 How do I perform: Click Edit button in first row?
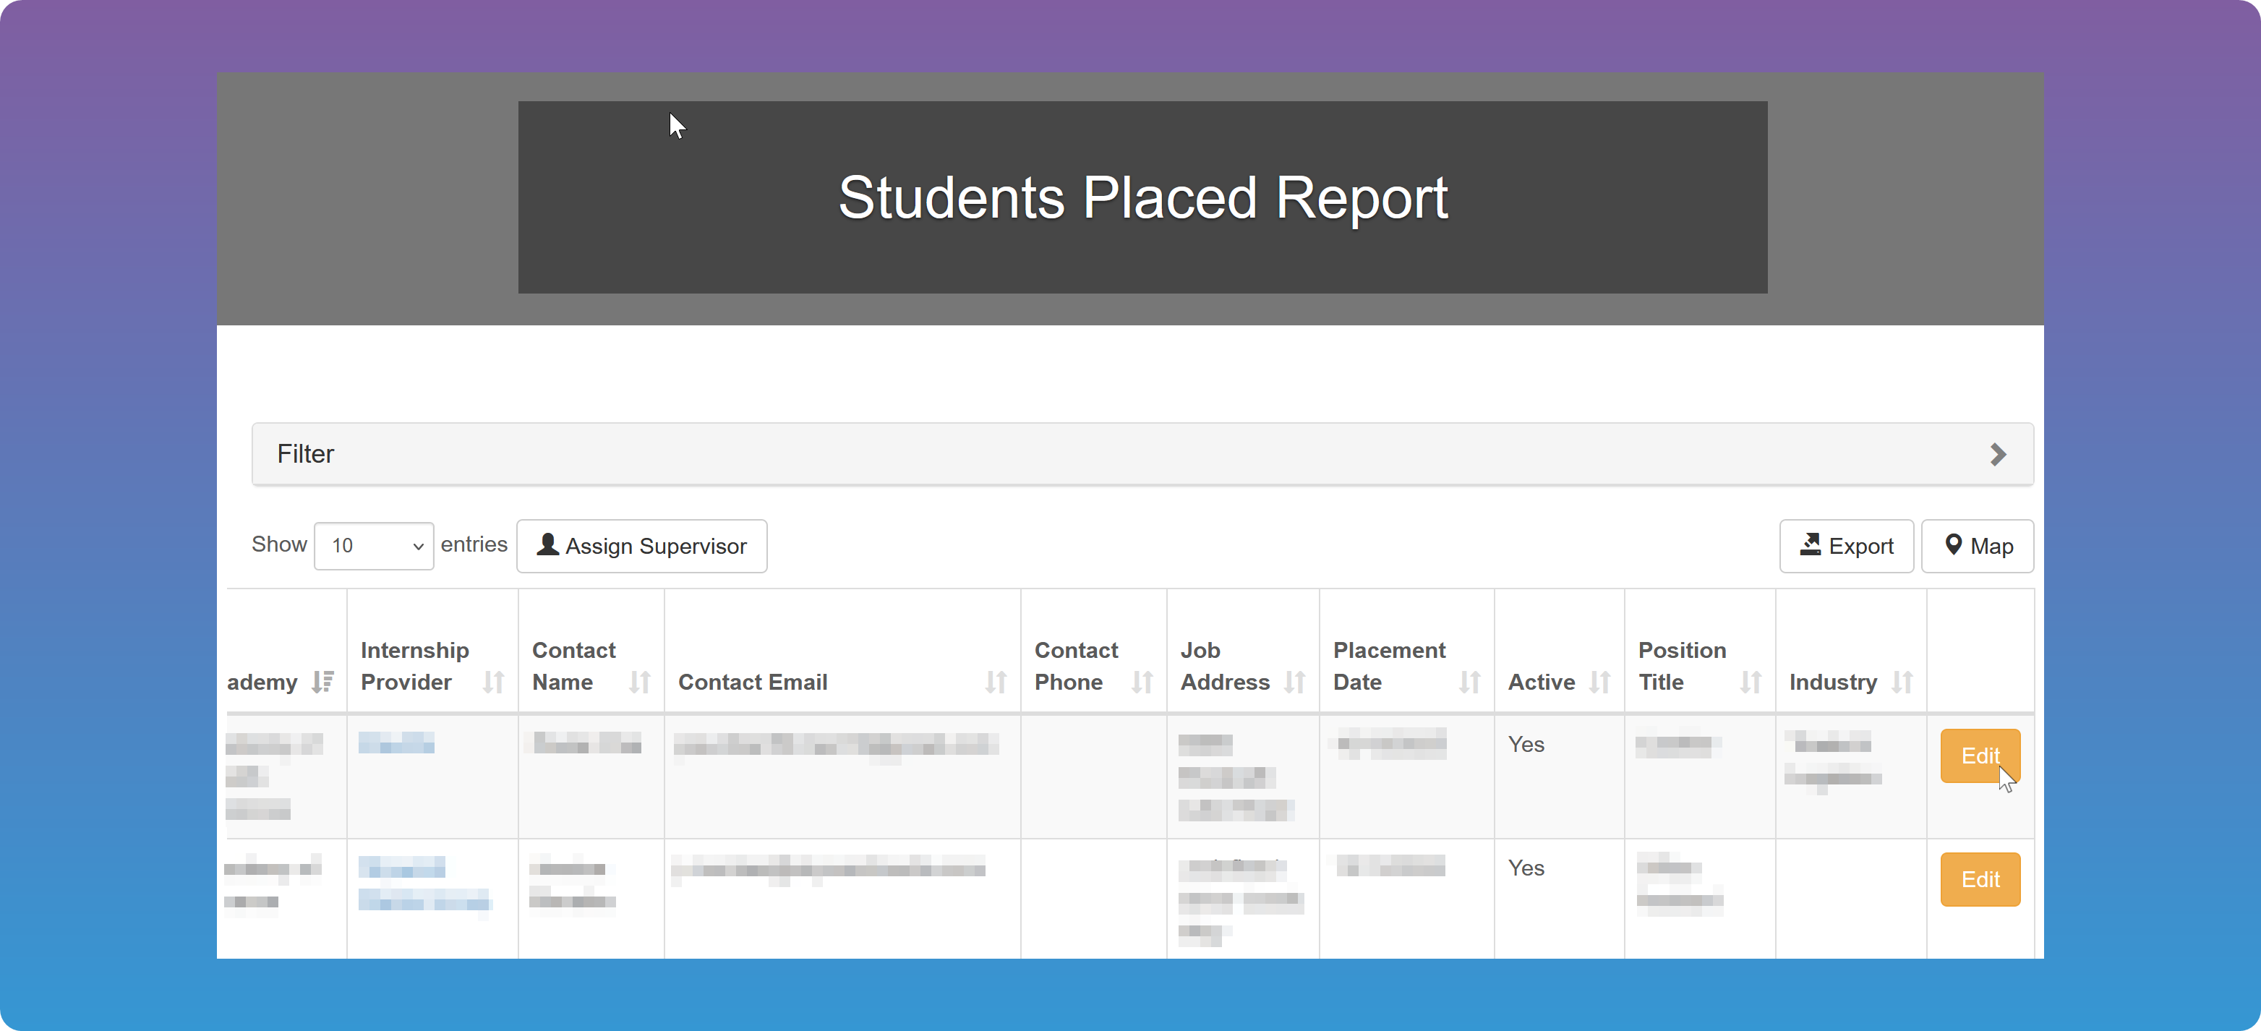[1980, 756]
